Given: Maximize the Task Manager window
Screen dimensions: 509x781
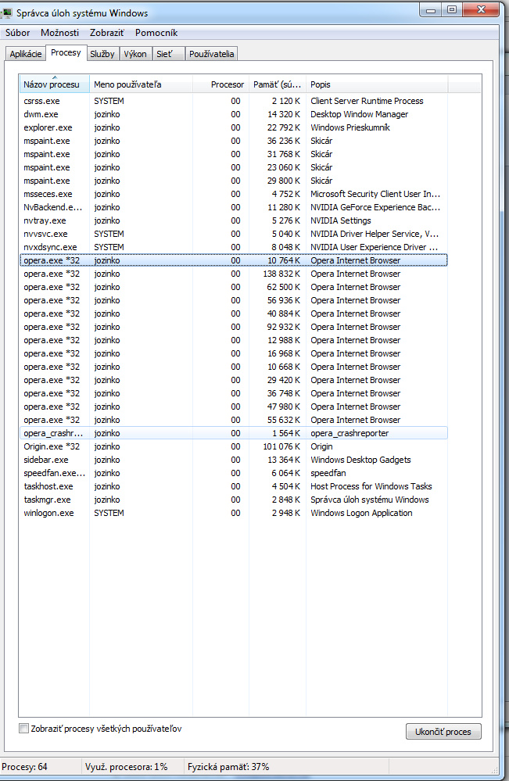Looking at the screenshot, I should point(452,10).
